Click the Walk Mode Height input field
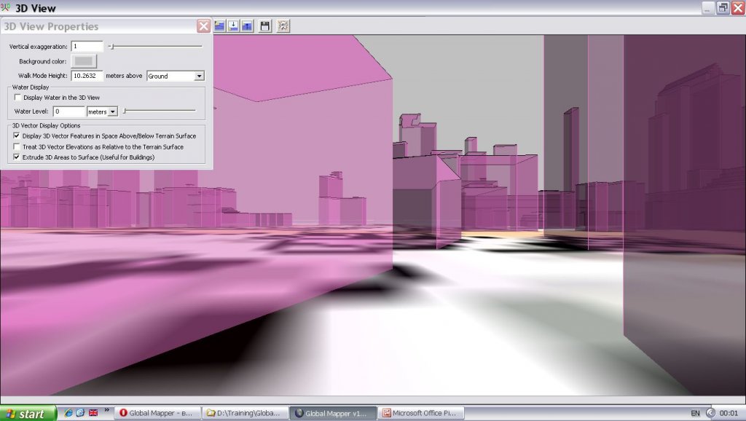 point(87,76)
